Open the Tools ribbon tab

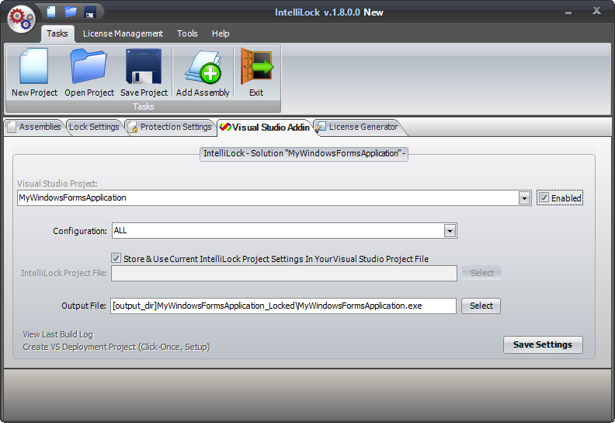[187, 33]
